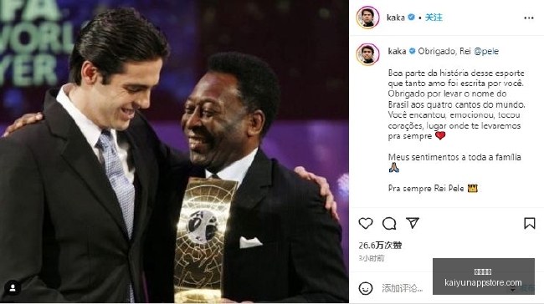
Task: Open kaka avatar beside the caption
Action: tap(367, 54)
